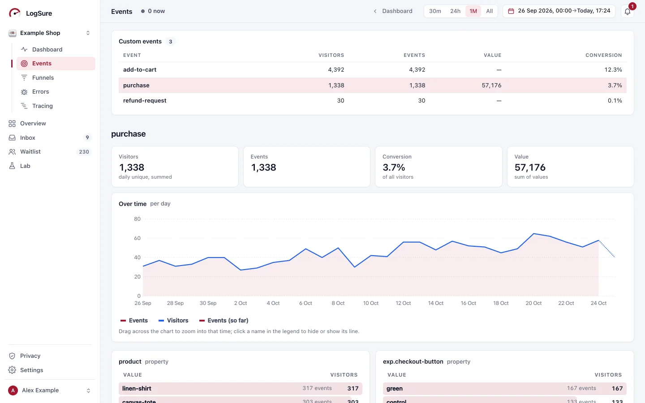This screenshot has width=645, height=403.
Task: Click the Conversion 3.7% stat card
Action: click(439, 167)
